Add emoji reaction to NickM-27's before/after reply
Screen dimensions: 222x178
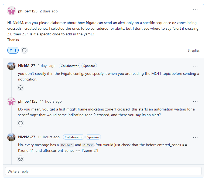[x=21, y=159]
